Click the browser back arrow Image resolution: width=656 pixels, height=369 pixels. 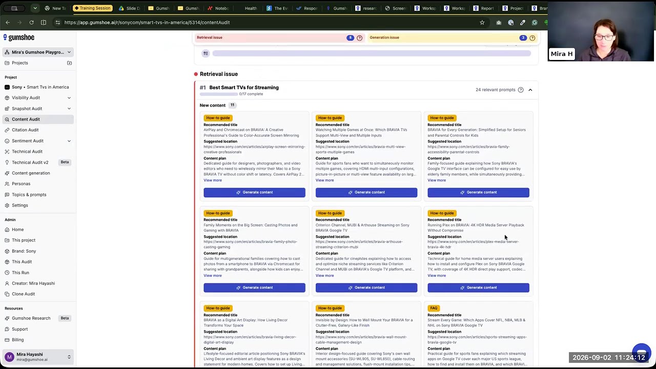pyautogui.click(x=8, y=23)
